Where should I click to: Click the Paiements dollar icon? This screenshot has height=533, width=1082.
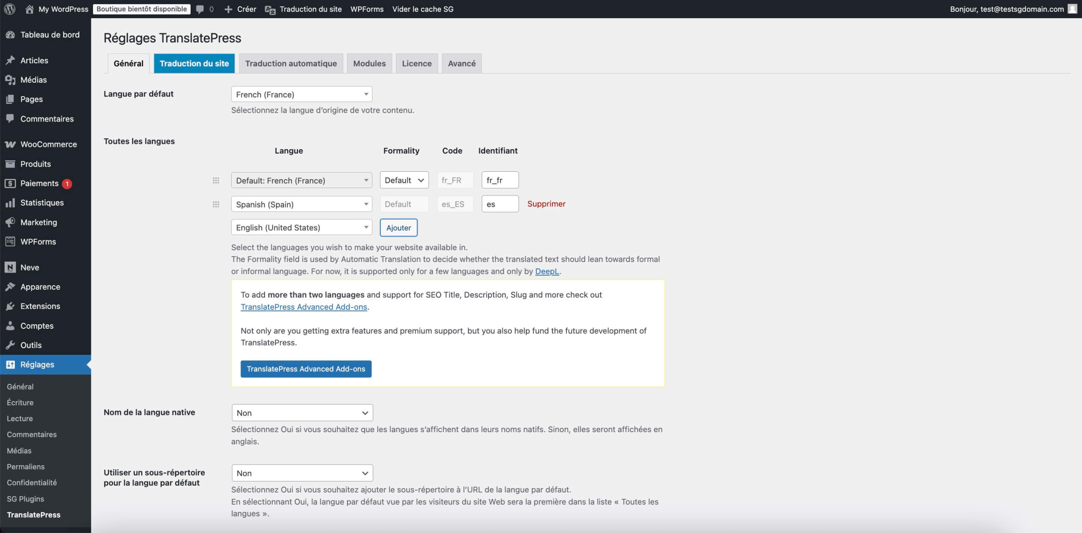click(10, 183)
